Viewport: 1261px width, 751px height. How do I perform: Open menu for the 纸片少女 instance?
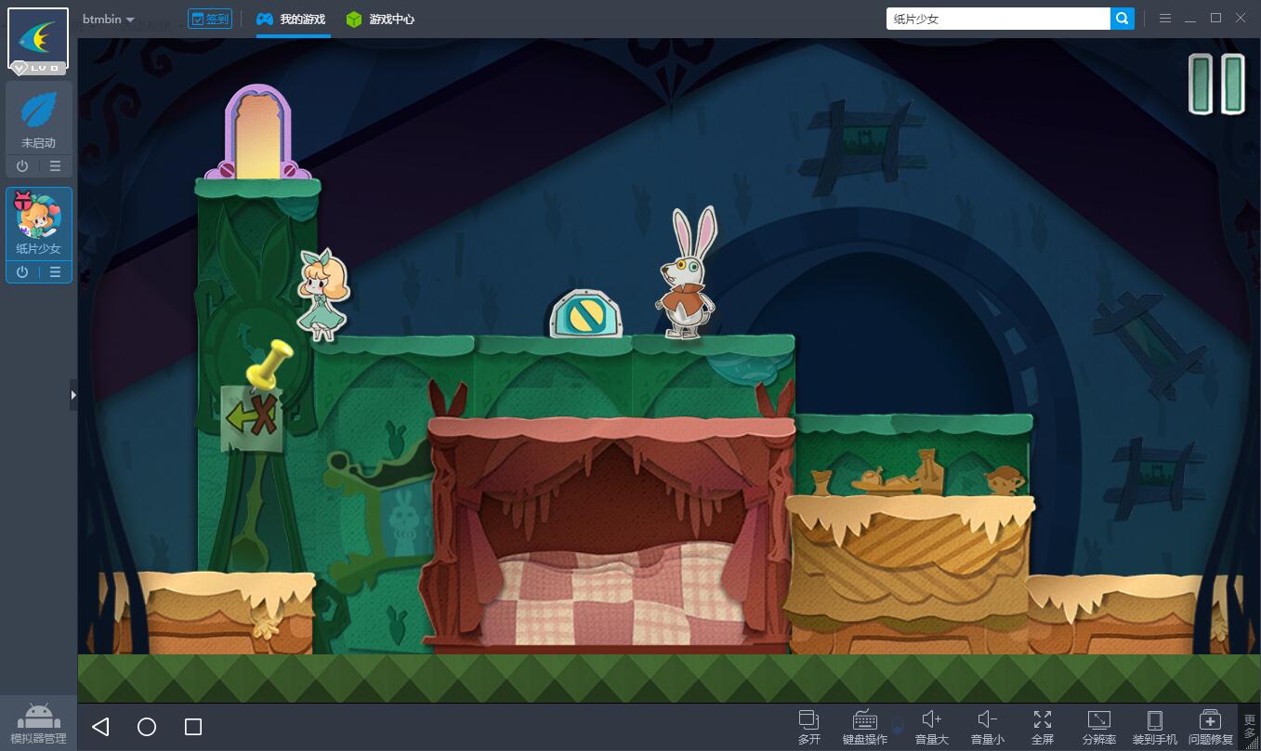point(56,272)
